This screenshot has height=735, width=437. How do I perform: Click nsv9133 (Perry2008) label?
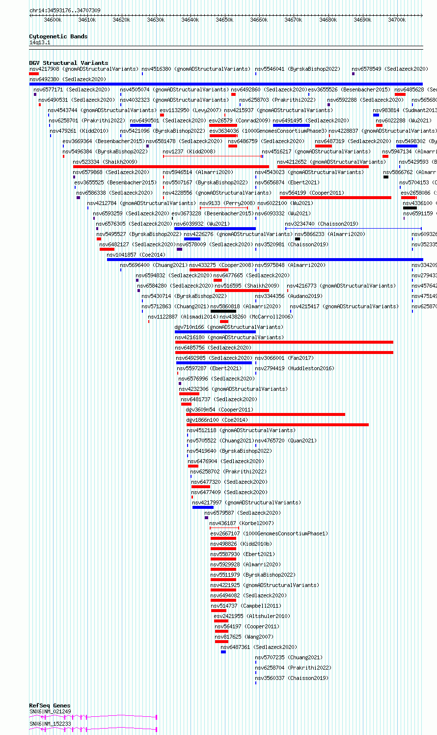click(x=227, y=203)
